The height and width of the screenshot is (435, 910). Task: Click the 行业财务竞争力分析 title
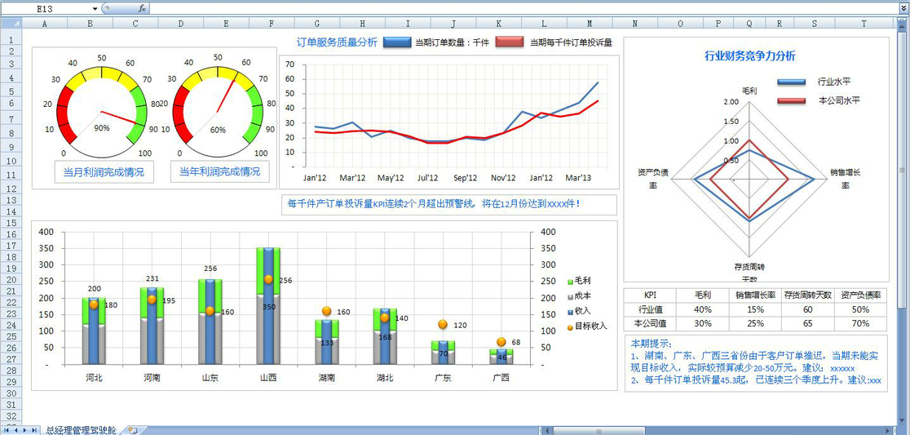(x=750, y=56)
